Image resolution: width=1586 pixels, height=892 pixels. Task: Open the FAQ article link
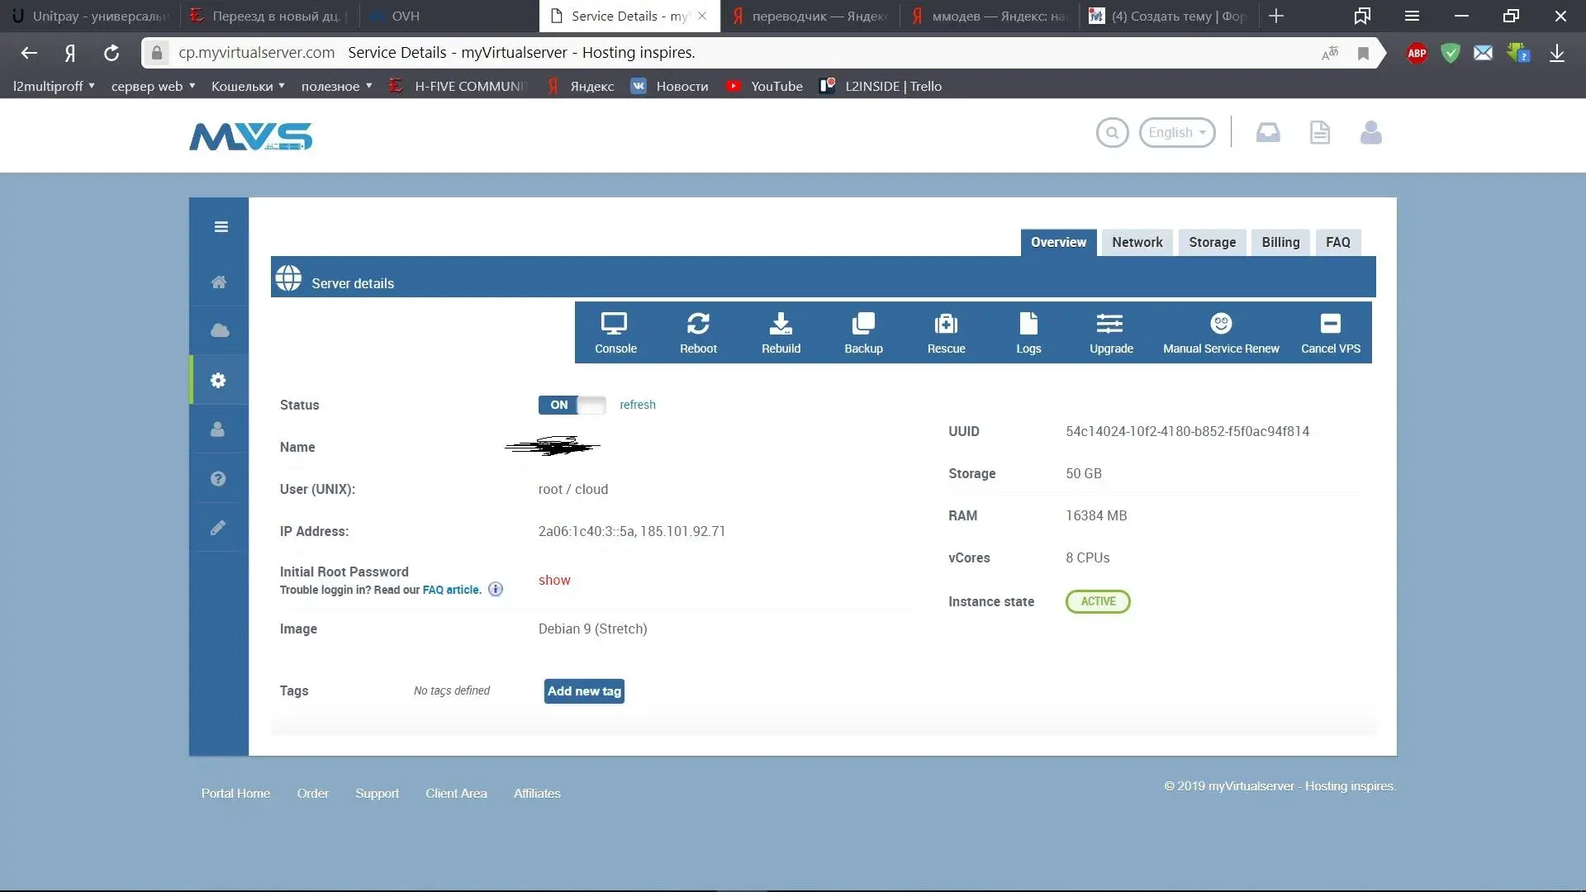(451, 590)
